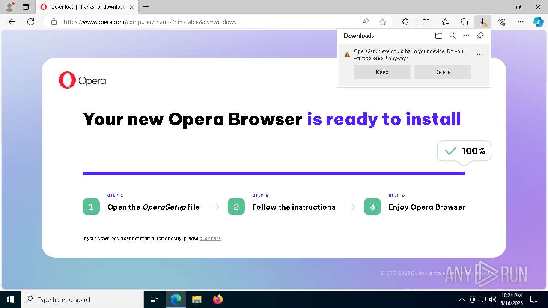This screenshot has width=548, height=308.
Task: Open Settings and more ellipsis
Action: [x=521, y=22]
